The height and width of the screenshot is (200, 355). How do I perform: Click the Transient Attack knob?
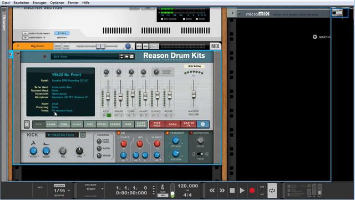point(175,140)
